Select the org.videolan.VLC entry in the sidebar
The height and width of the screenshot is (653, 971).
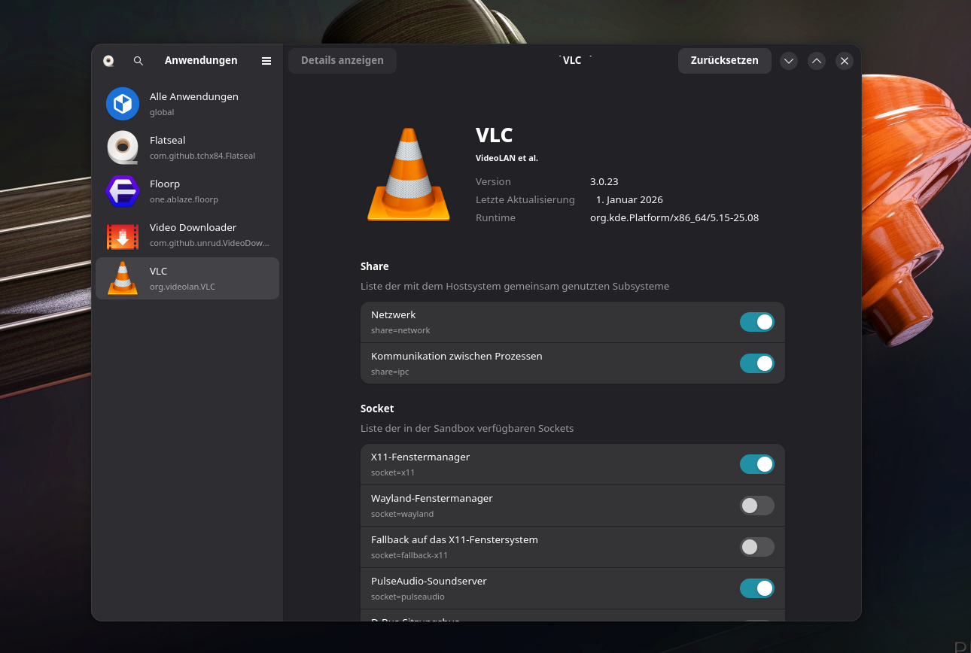(187, 278)
